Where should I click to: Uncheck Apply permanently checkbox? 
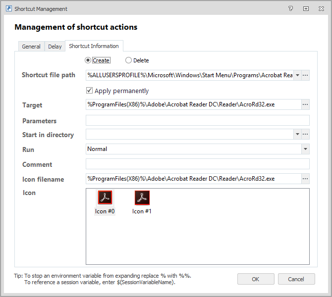point(90,91)
